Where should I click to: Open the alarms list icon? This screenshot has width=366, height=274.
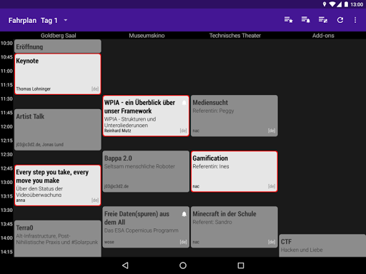(x=306, y=20)
